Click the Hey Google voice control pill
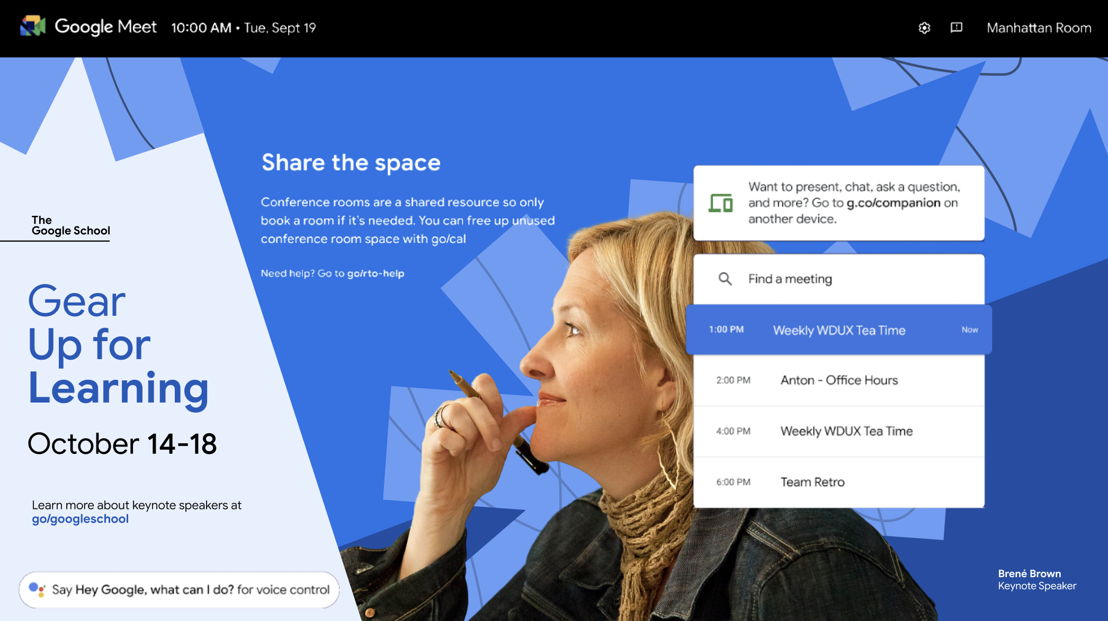This screenshot has height=621, width=1108. tap(179, 589)
